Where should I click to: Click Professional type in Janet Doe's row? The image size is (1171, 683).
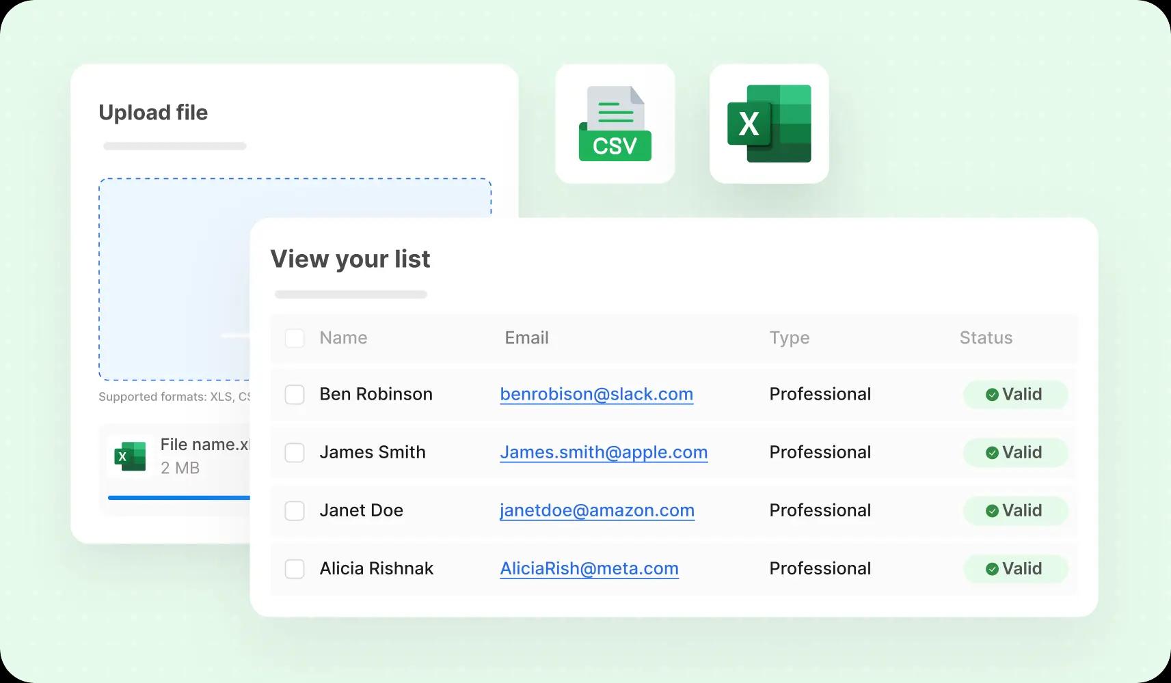(820, 511)
